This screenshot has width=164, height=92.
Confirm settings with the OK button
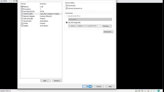[x=87, y=86]
